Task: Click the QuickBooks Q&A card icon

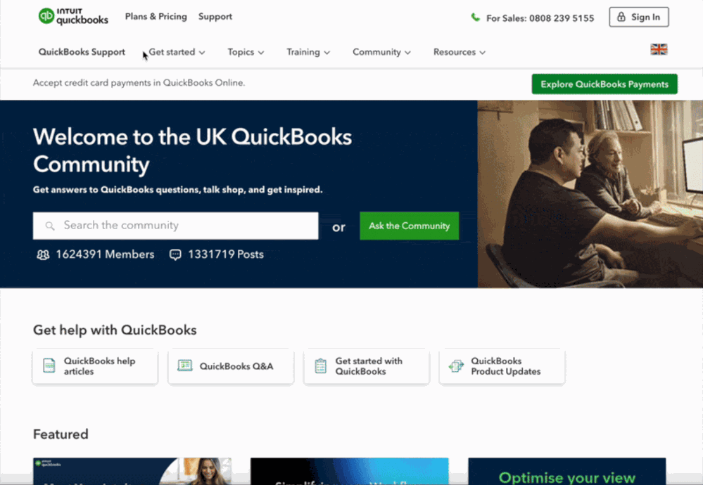Action: (x=184, y=366)
